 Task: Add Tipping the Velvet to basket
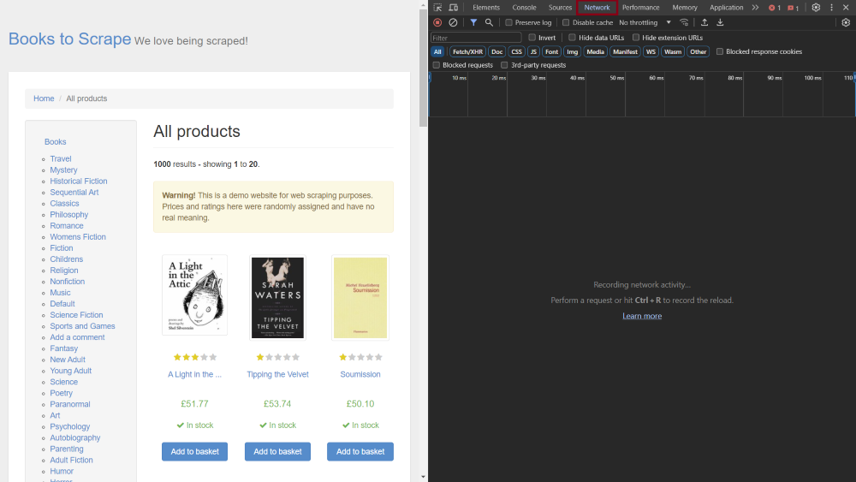(x=277, y=451)
